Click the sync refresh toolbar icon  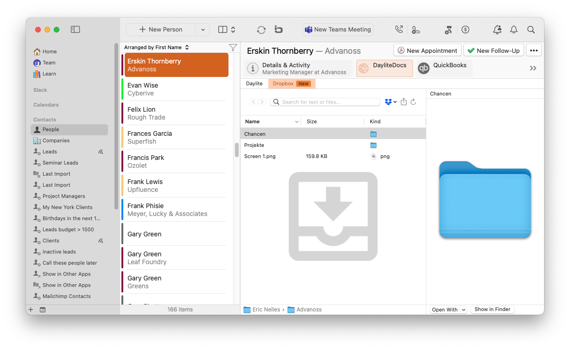pyautogui.click(x=261, y=30)
